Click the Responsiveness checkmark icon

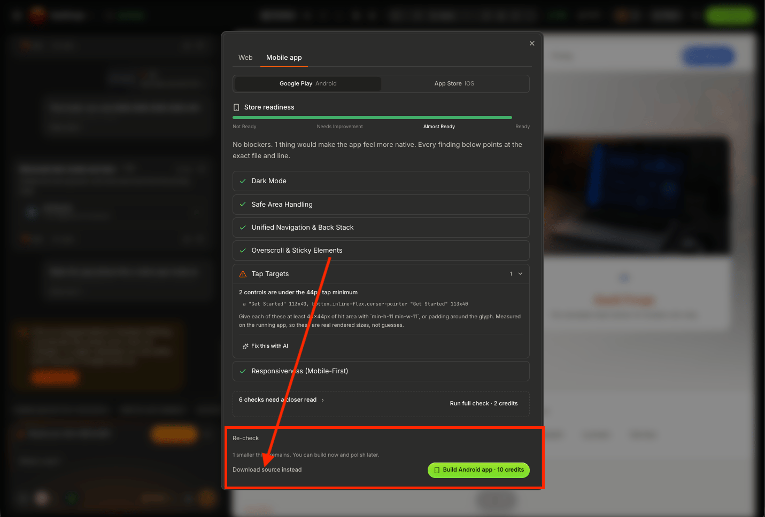tap(243, 371)
